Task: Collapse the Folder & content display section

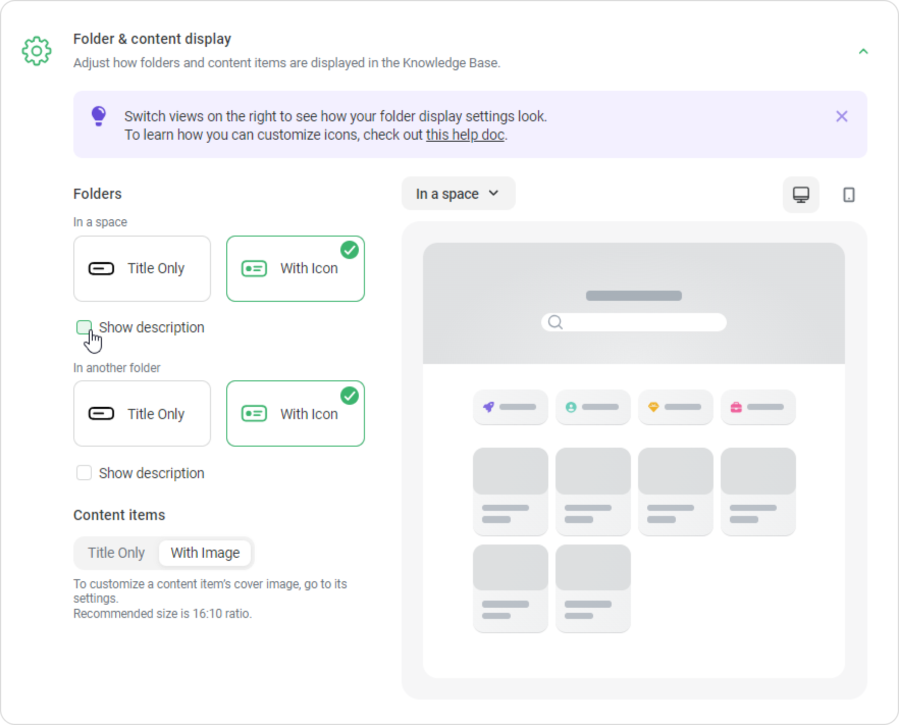Action: tap(863, 51)
